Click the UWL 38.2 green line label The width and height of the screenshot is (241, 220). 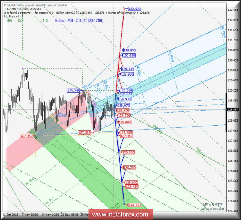click(x=157, y=129)
